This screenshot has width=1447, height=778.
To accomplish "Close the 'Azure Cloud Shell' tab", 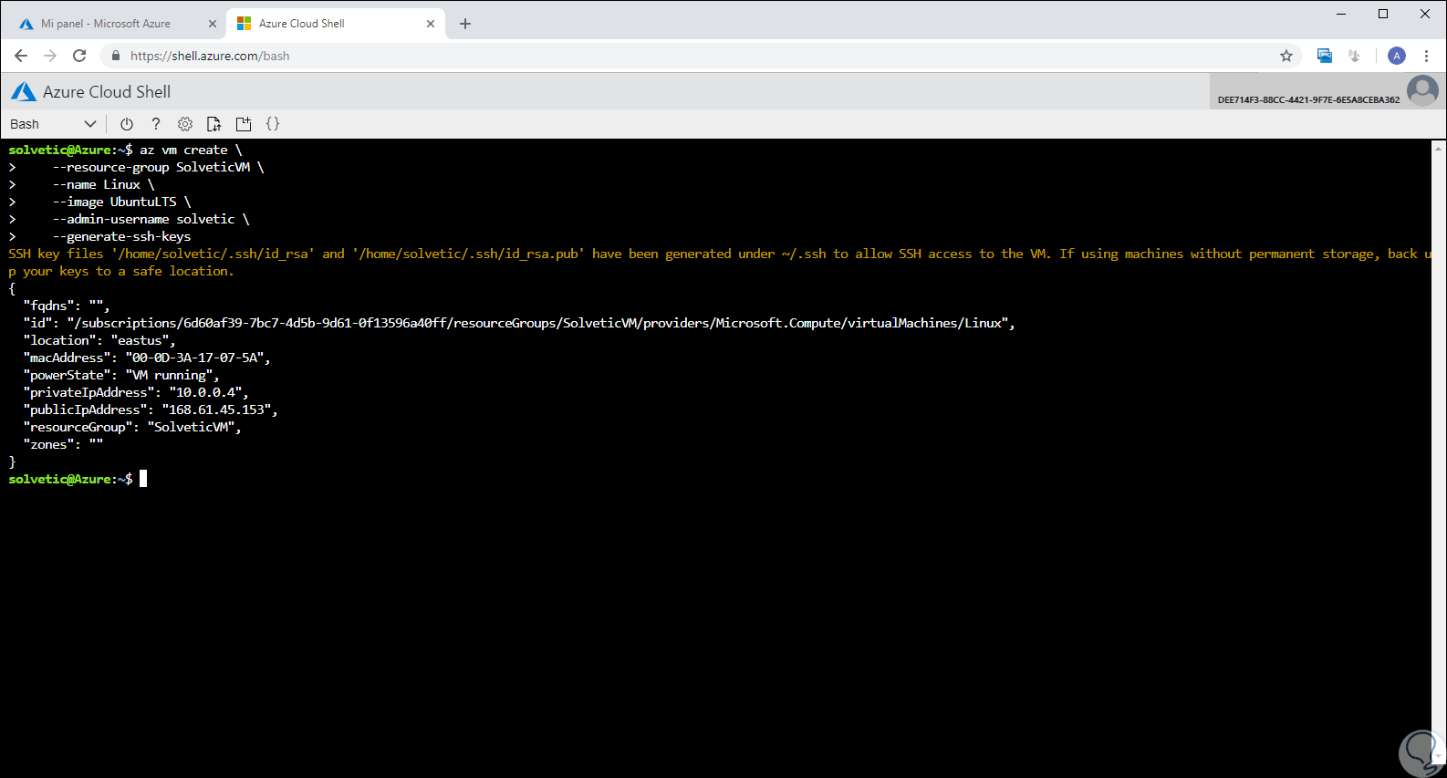I will pyautogui.click(x=431, y=24).
